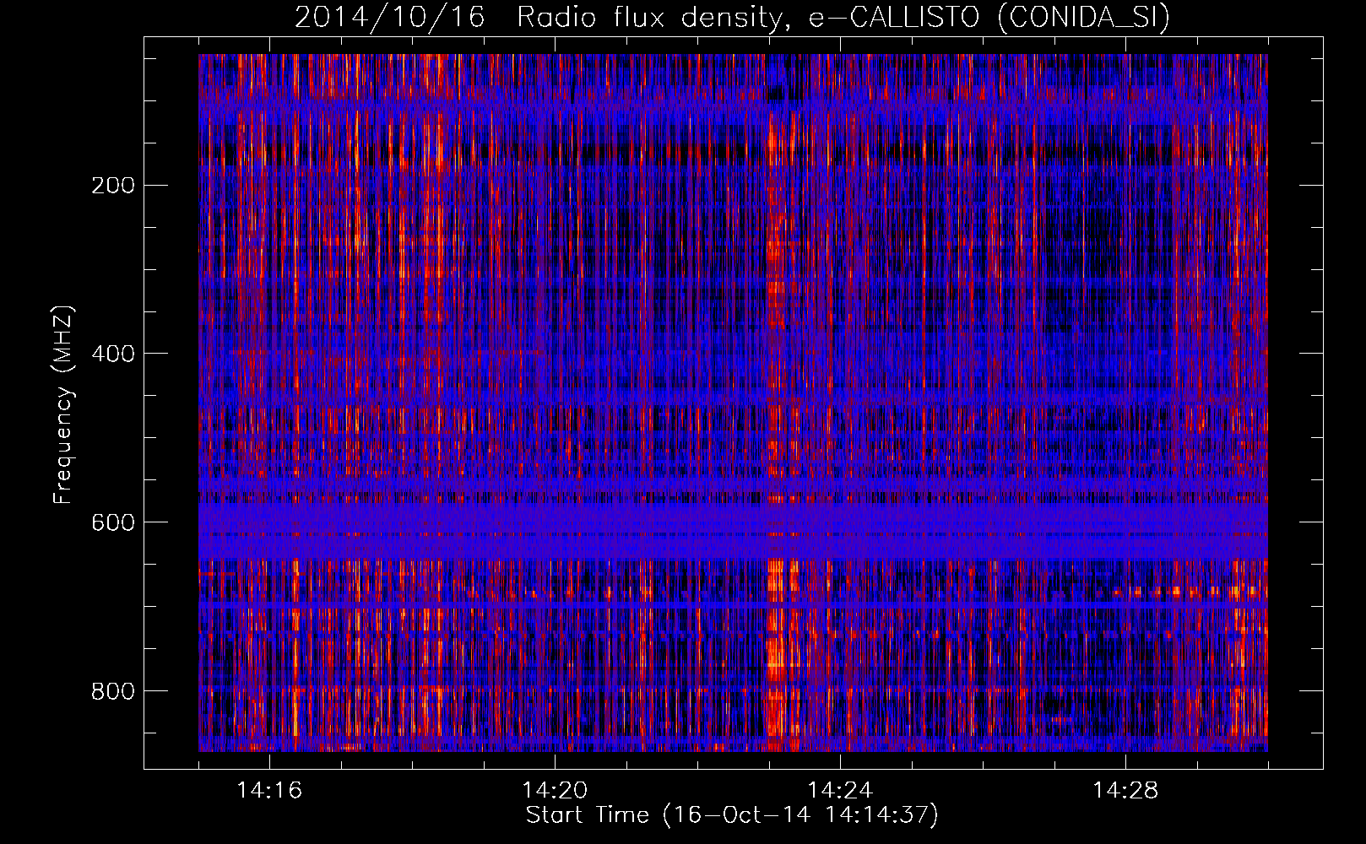The width and height of the screenshot is (1366, 844).
Task: Click the 14:16 time tick label
Action: tap(269, 790)
